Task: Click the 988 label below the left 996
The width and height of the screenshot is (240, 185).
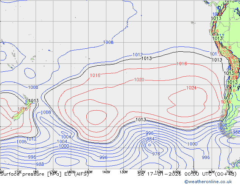Action: click(40, 164)
